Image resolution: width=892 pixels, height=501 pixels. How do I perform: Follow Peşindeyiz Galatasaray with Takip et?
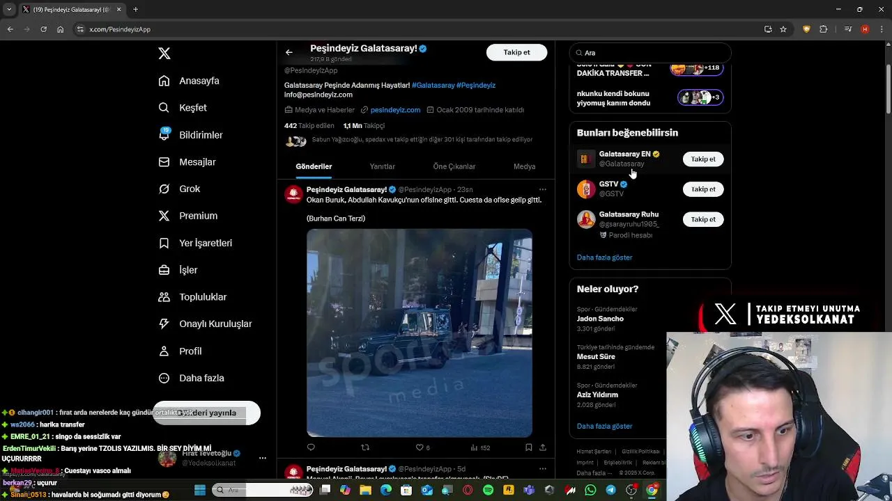coord(516,52)
